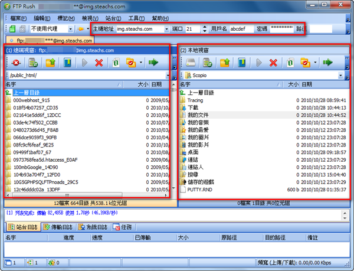Click green transfer arrow in remote toolbar
The width and height of the screenshot is (354, 271).
tap(153, 62)
